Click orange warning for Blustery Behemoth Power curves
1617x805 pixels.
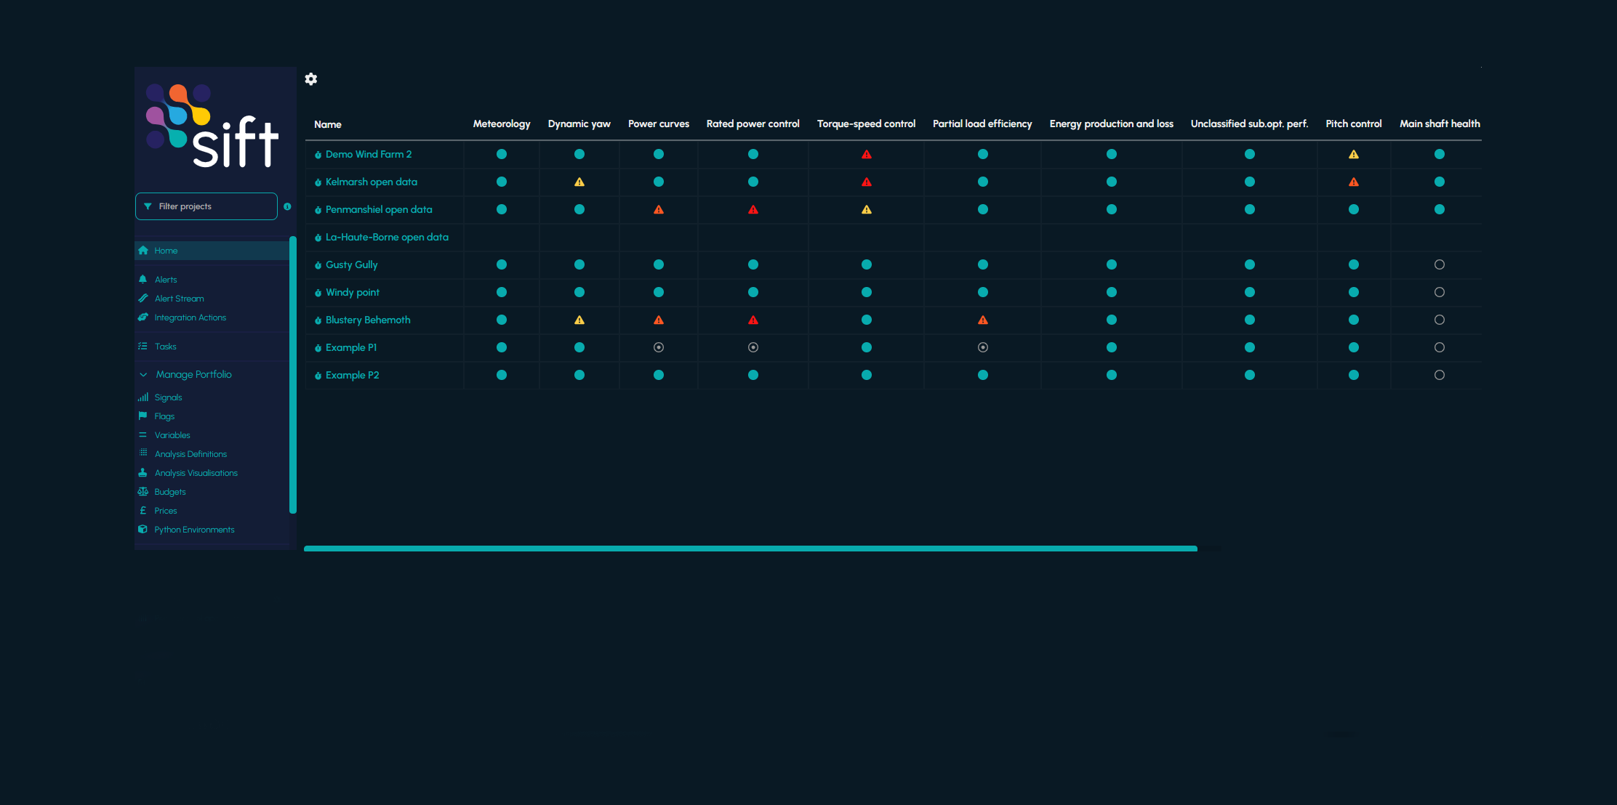pyautogui.click(x=659, y=320)
